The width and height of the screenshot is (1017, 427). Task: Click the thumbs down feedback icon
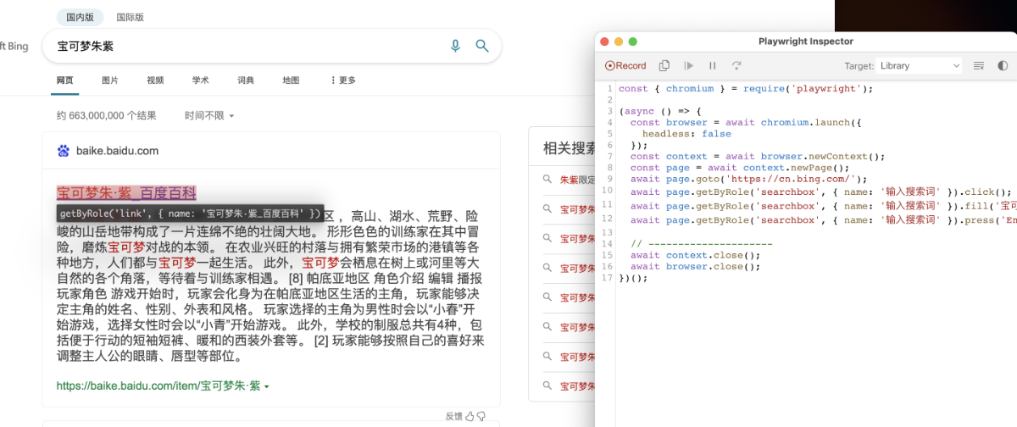[481, 416]
